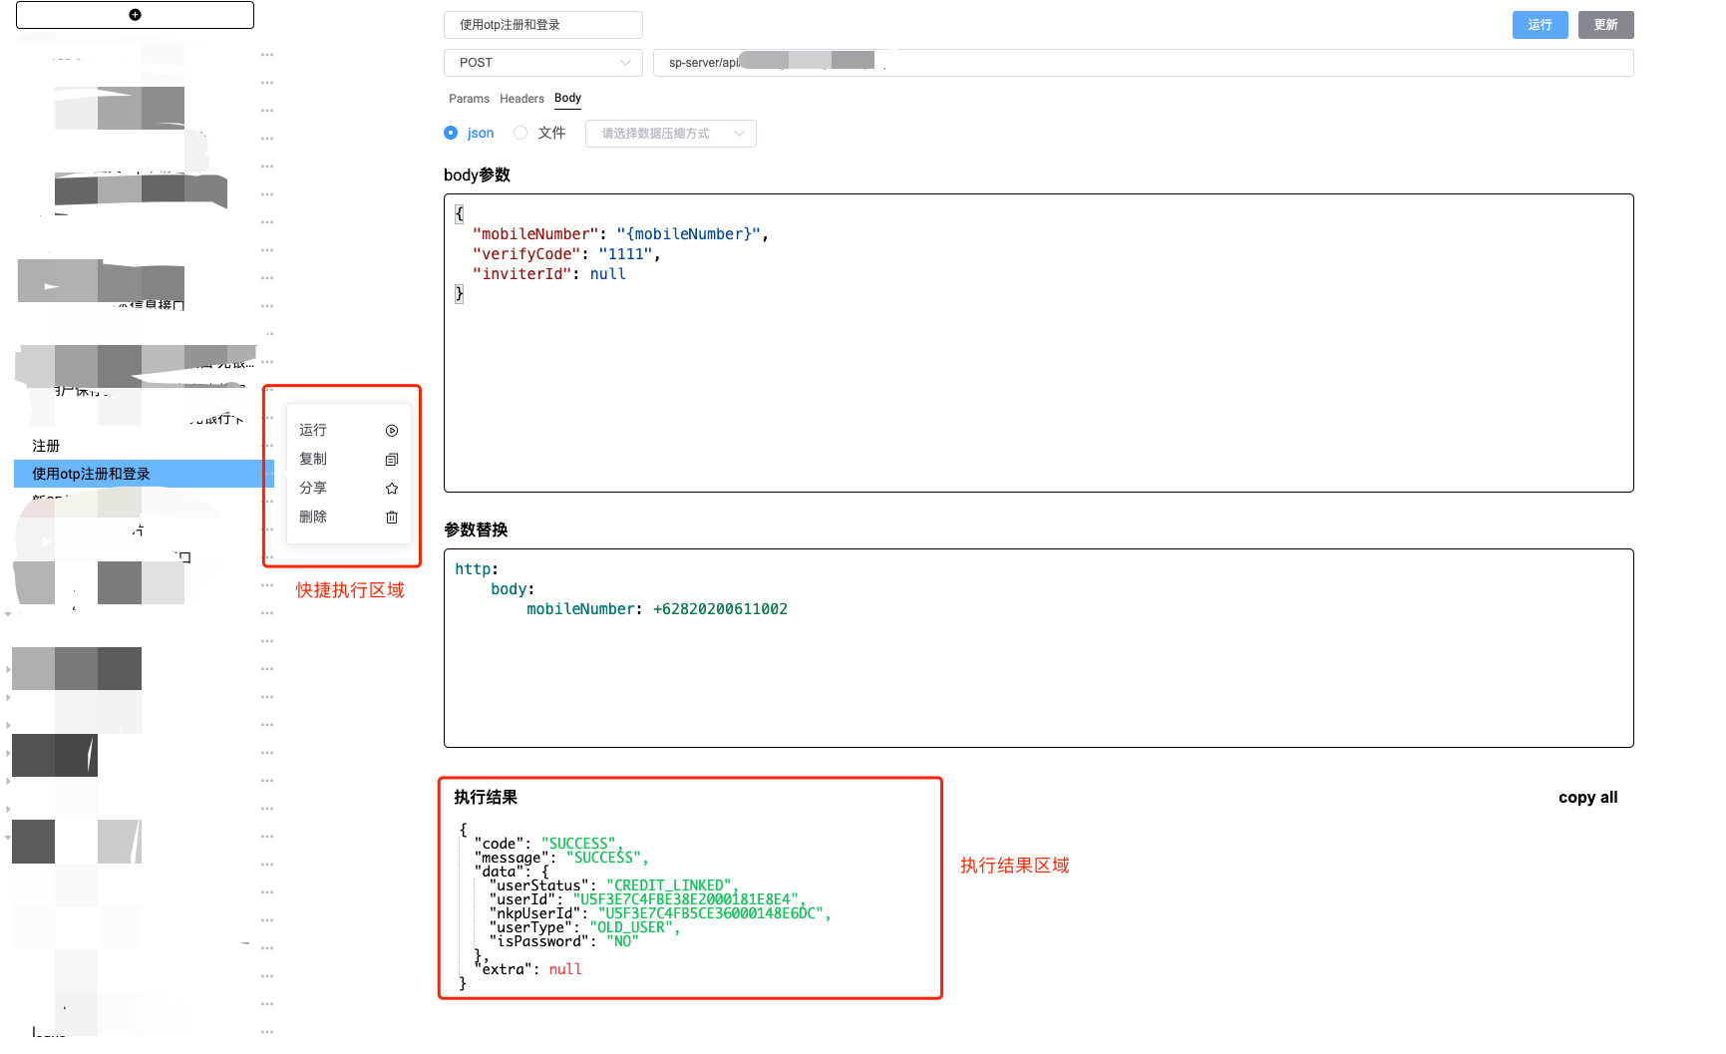Click inside the body参数 JSON editor
This screenshot has height=1054, width=1726.
(1038, 343)
